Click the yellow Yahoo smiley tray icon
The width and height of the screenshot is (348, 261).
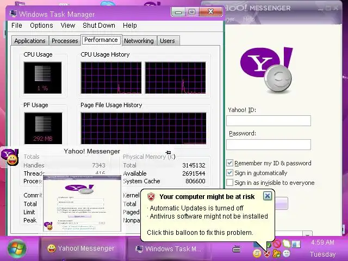click(x=257, y=253)
